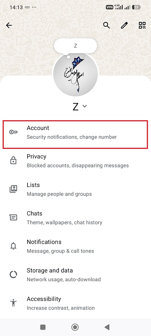Expand the chevron next to name Z
Image resolution: width=151 pixels, height=336 pixels.
(85, 106)
